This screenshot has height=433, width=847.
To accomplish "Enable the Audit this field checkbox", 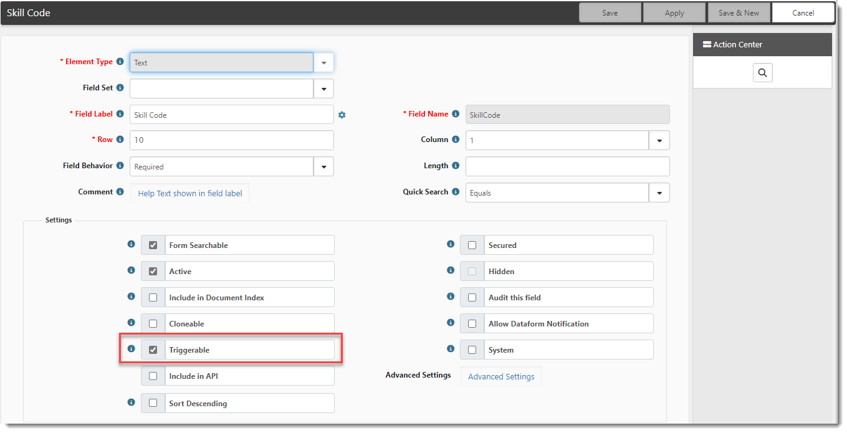I will (472, 298).
